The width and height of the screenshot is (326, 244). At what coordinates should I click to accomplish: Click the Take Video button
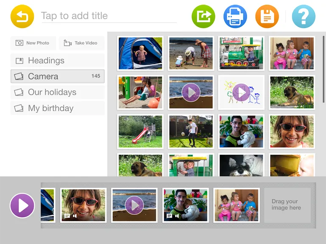(x=81, y=43)
